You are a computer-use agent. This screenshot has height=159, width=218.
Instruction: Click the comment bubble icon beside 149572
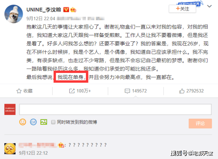click(127, 91)
